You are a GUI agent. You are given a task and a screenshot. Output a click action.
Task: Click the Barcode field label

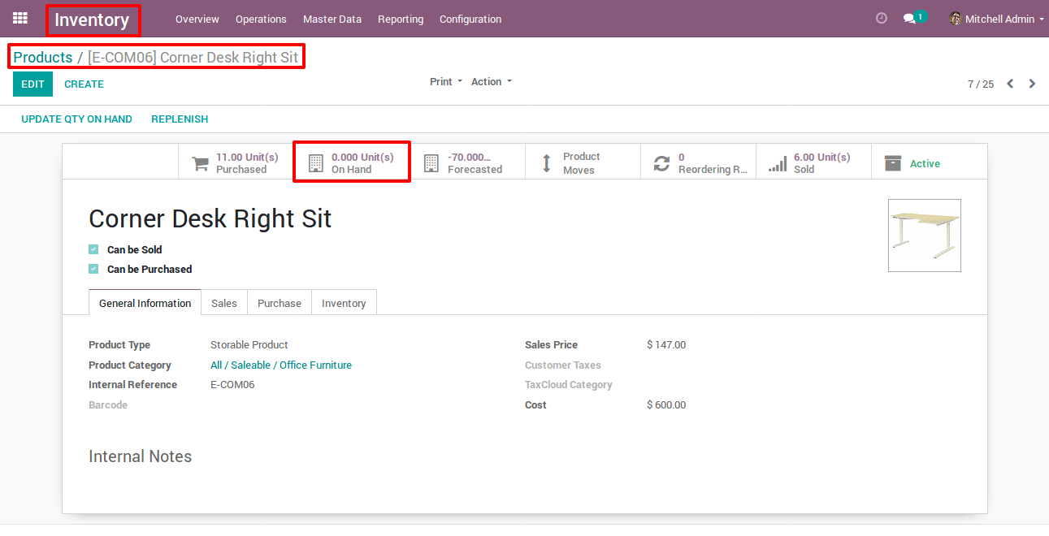(108, 404)
